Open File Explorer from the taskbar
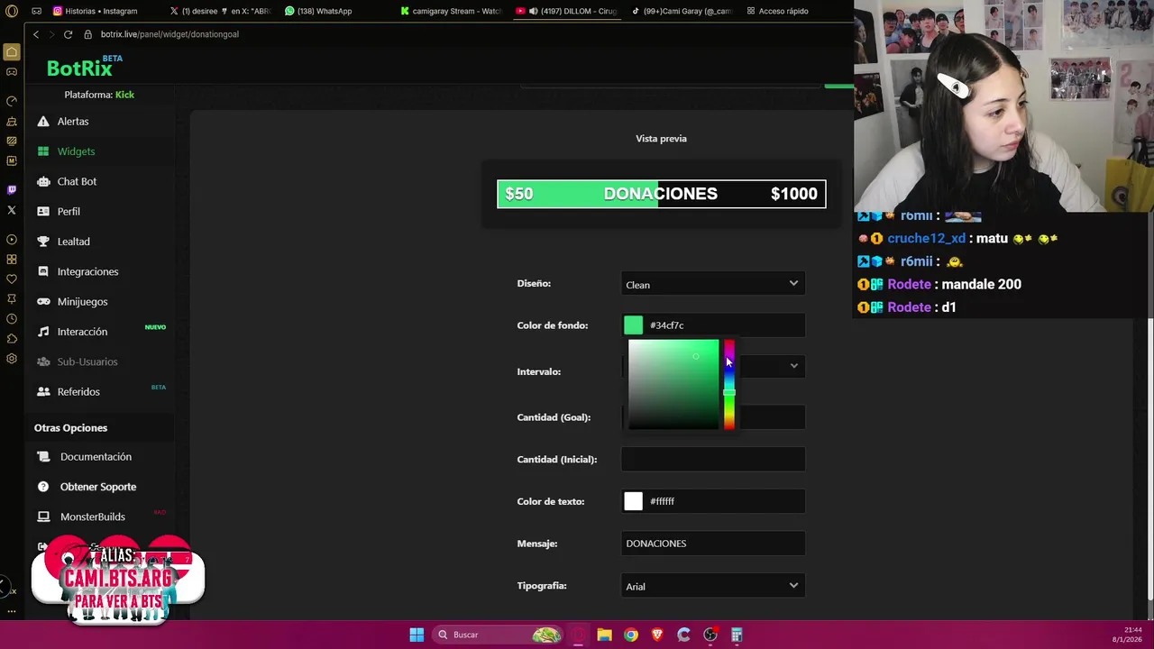1154x649 pixels. point(604,635)
